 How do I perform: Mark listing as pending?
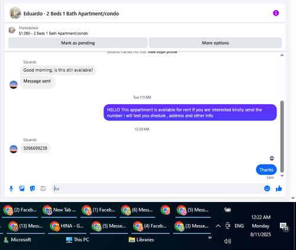[x=78, y=43]
